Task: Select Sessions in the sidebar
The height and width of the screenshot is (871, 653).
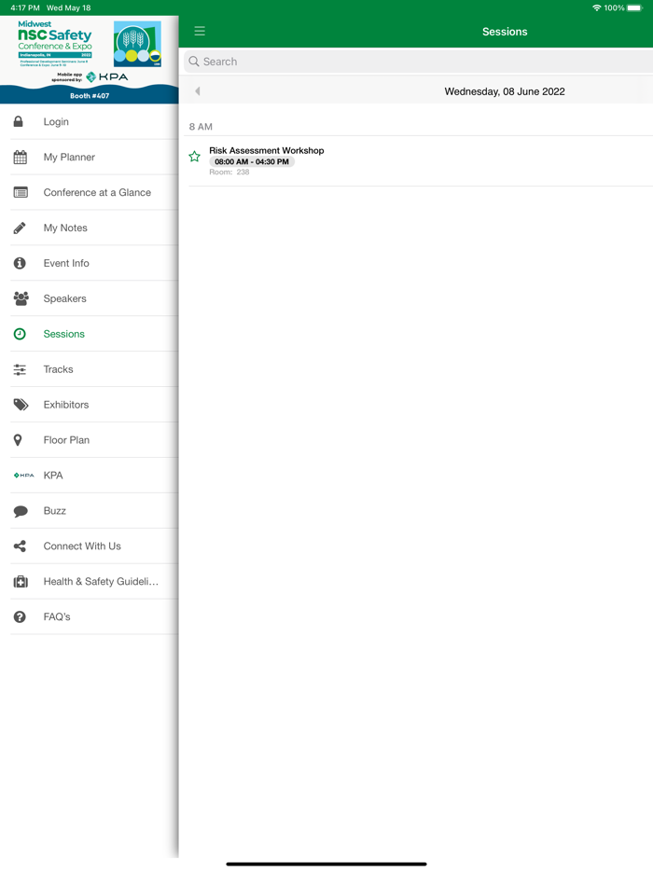Action: [x=64, y=334]
